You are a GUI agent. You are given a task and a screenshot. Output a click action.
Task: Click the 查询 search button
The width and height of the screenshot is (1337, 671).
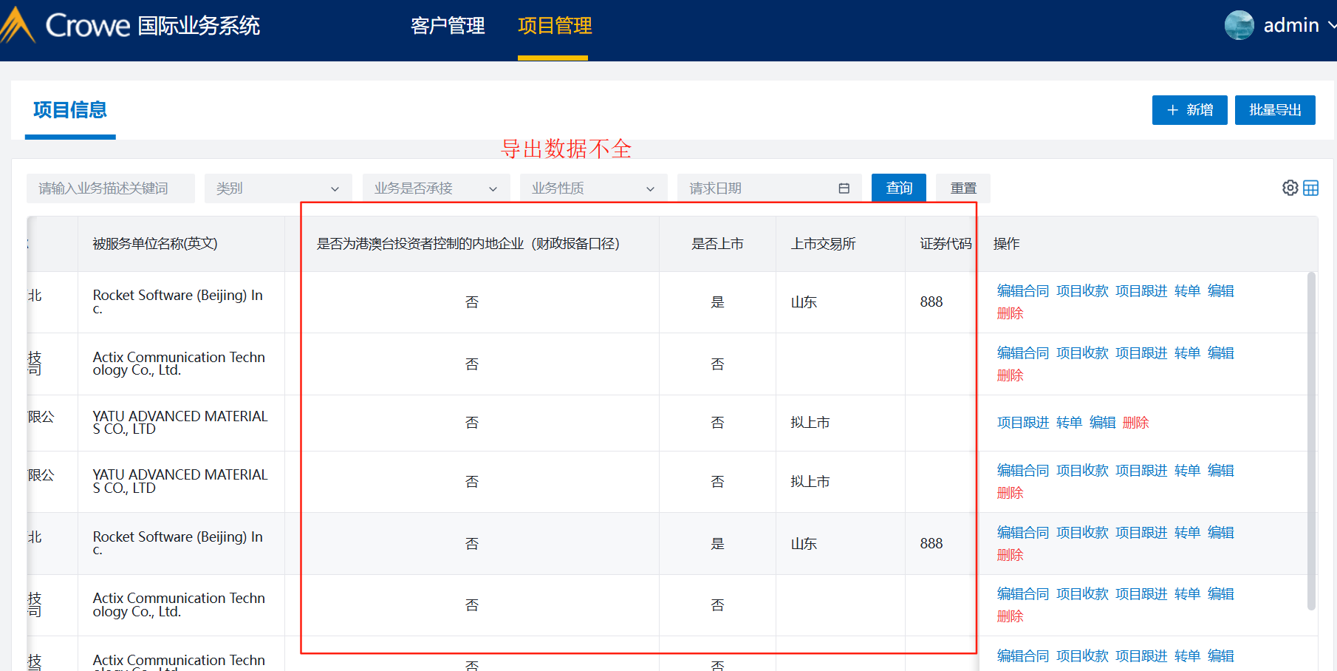(x=898, y=188)
